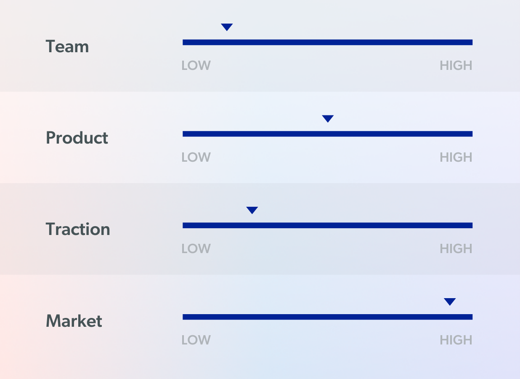Click HIGH label under Team slider
520x379 pixels.
tap(456, 66)
